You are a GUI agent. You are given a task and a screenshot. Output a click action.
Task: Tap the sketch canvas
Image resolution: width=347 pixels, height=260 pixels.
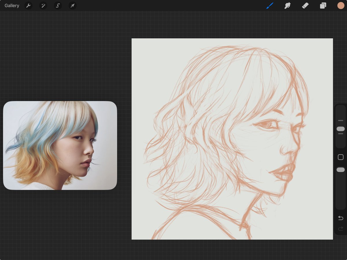232,139
